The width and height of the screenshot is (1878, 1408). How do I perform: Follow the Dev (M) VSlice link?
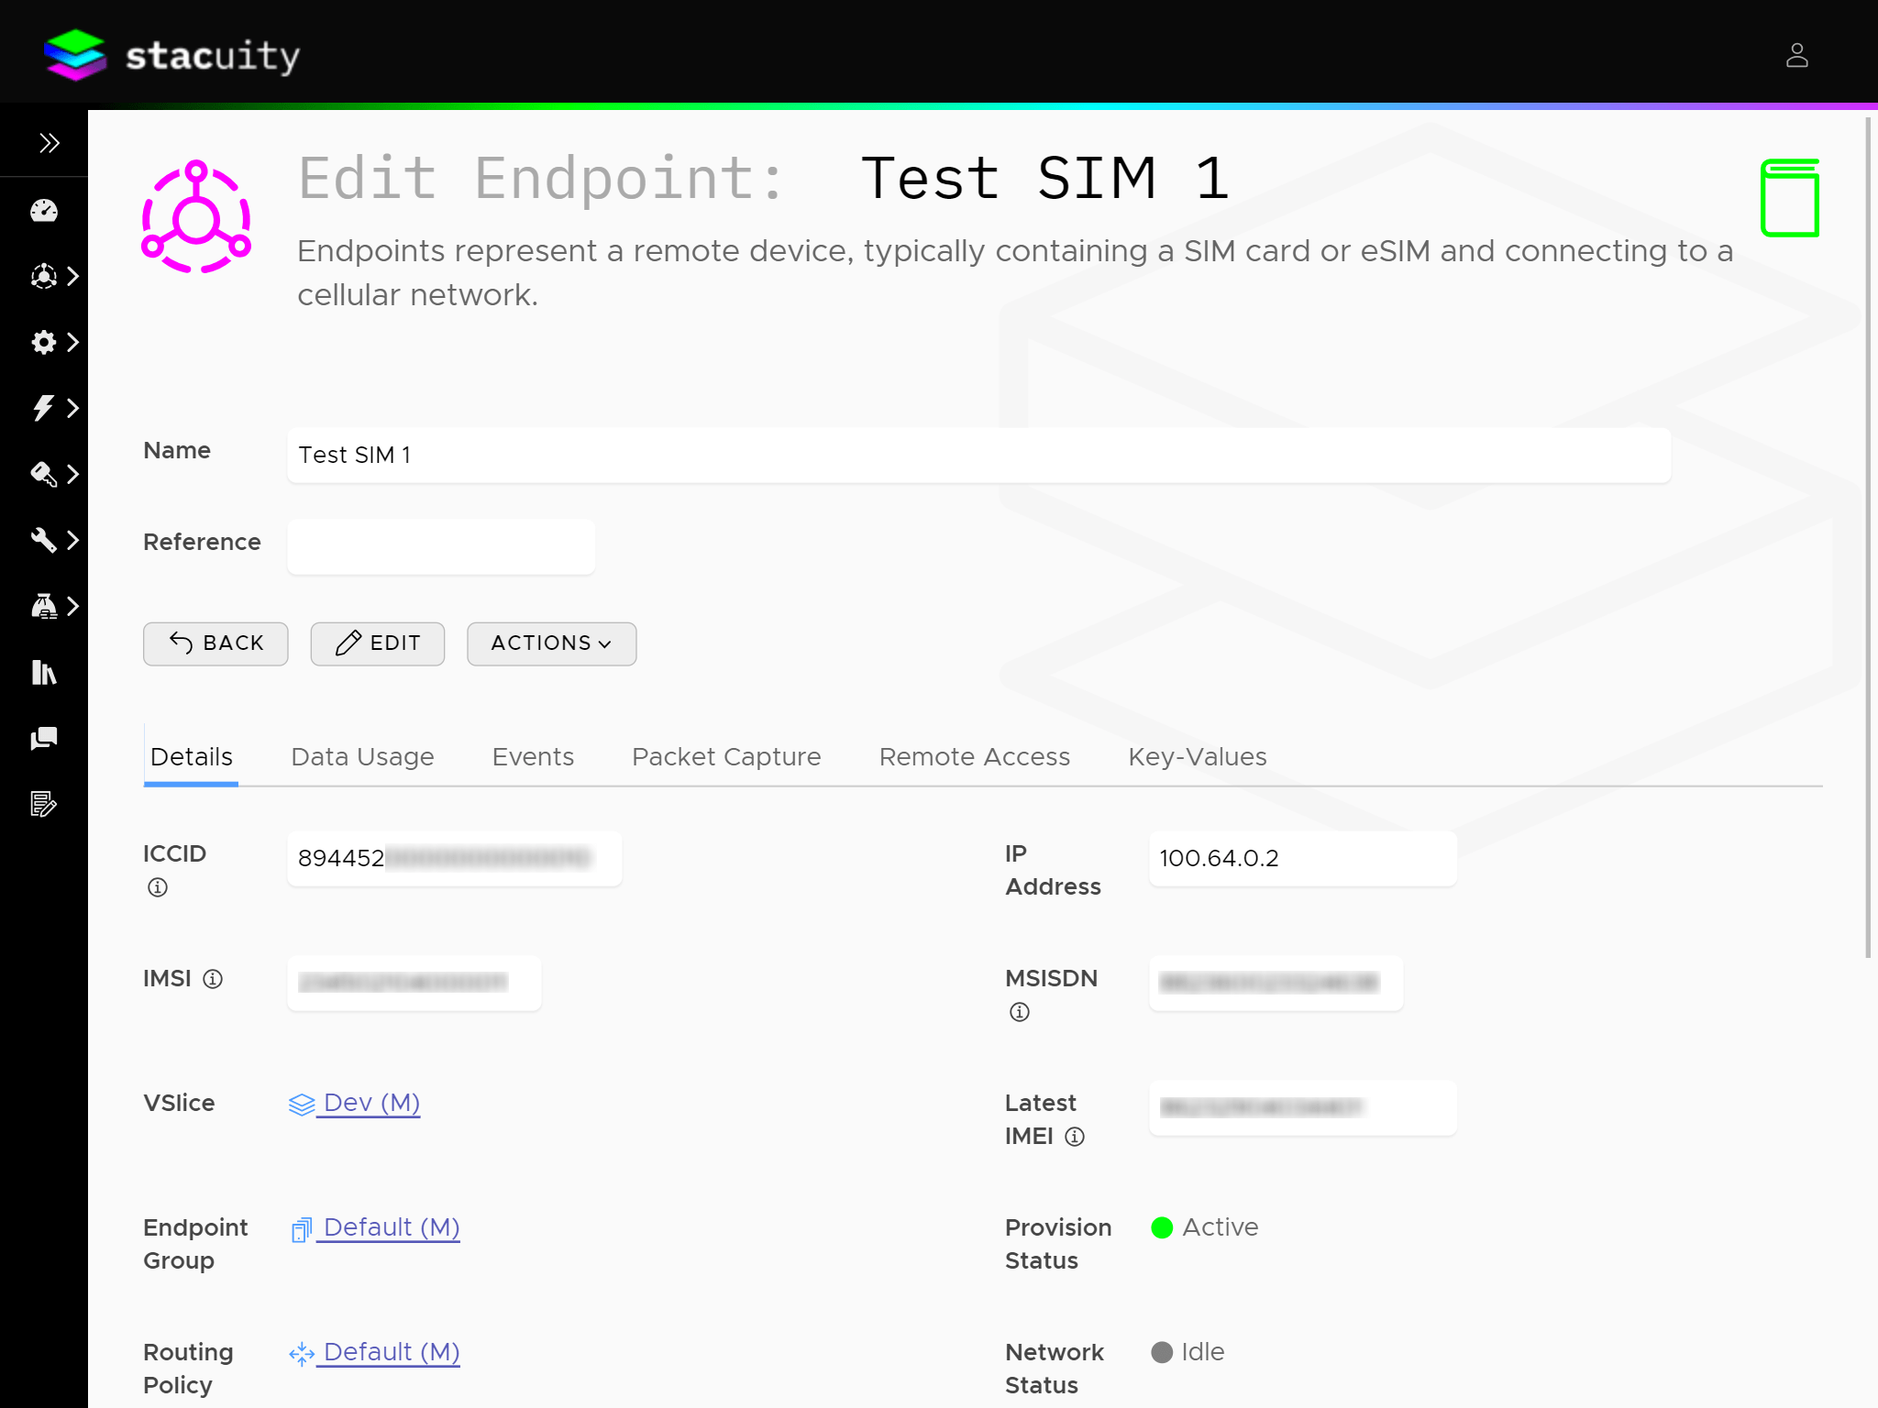[370, 1103]
